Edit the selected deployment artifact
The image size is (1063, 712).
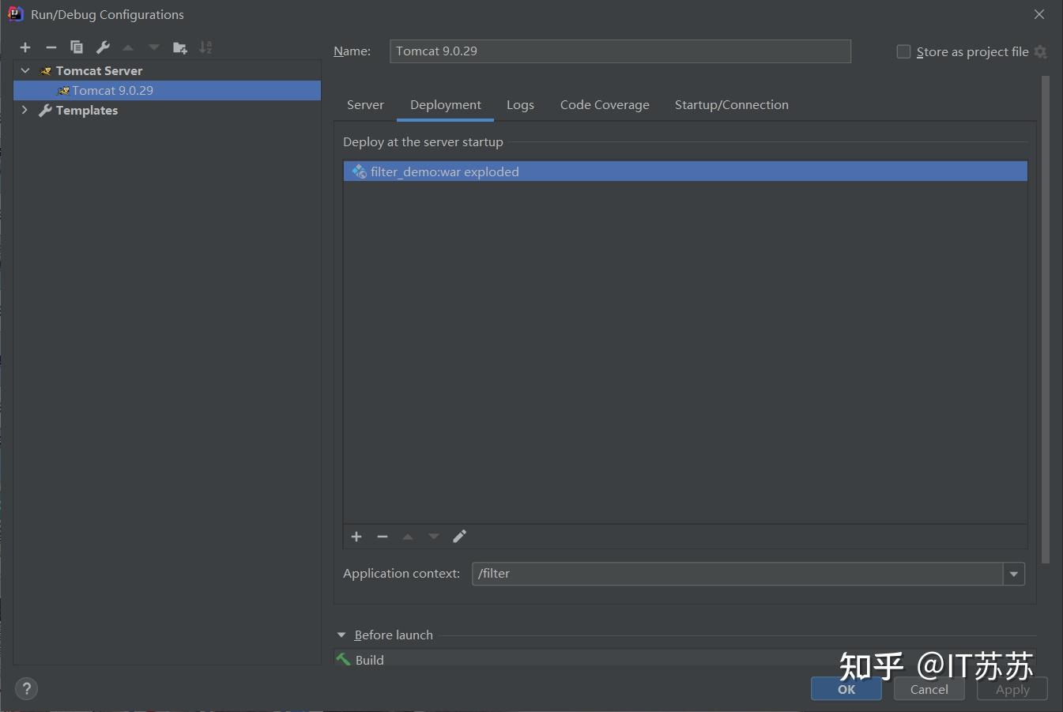coord(459,537)
